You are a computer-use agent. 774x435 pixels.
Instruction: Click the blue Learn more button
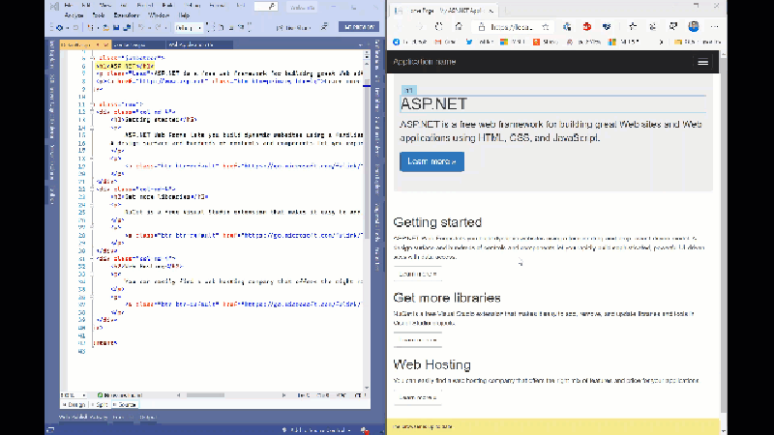coord(432,161)
